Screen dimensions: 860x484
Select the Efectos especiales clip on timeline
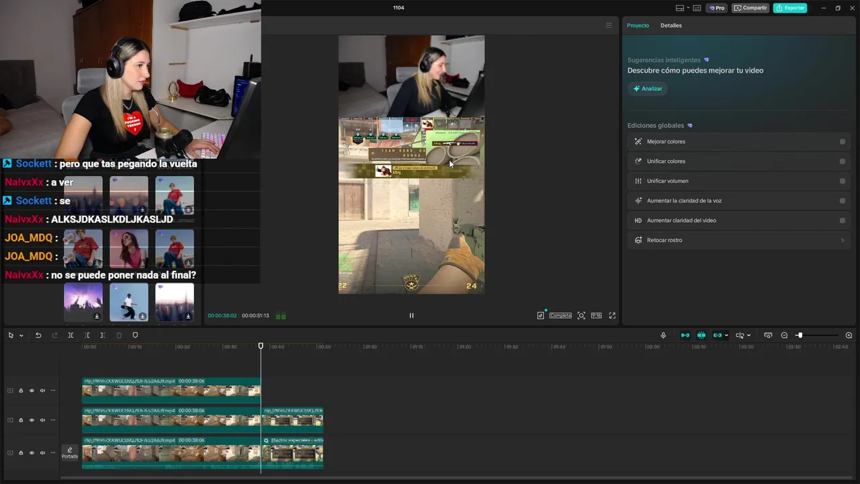click(293, 452)
